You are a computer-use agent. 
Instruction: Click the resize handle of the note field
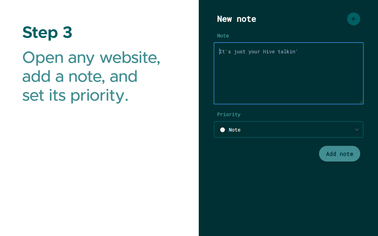pos(361,102)
